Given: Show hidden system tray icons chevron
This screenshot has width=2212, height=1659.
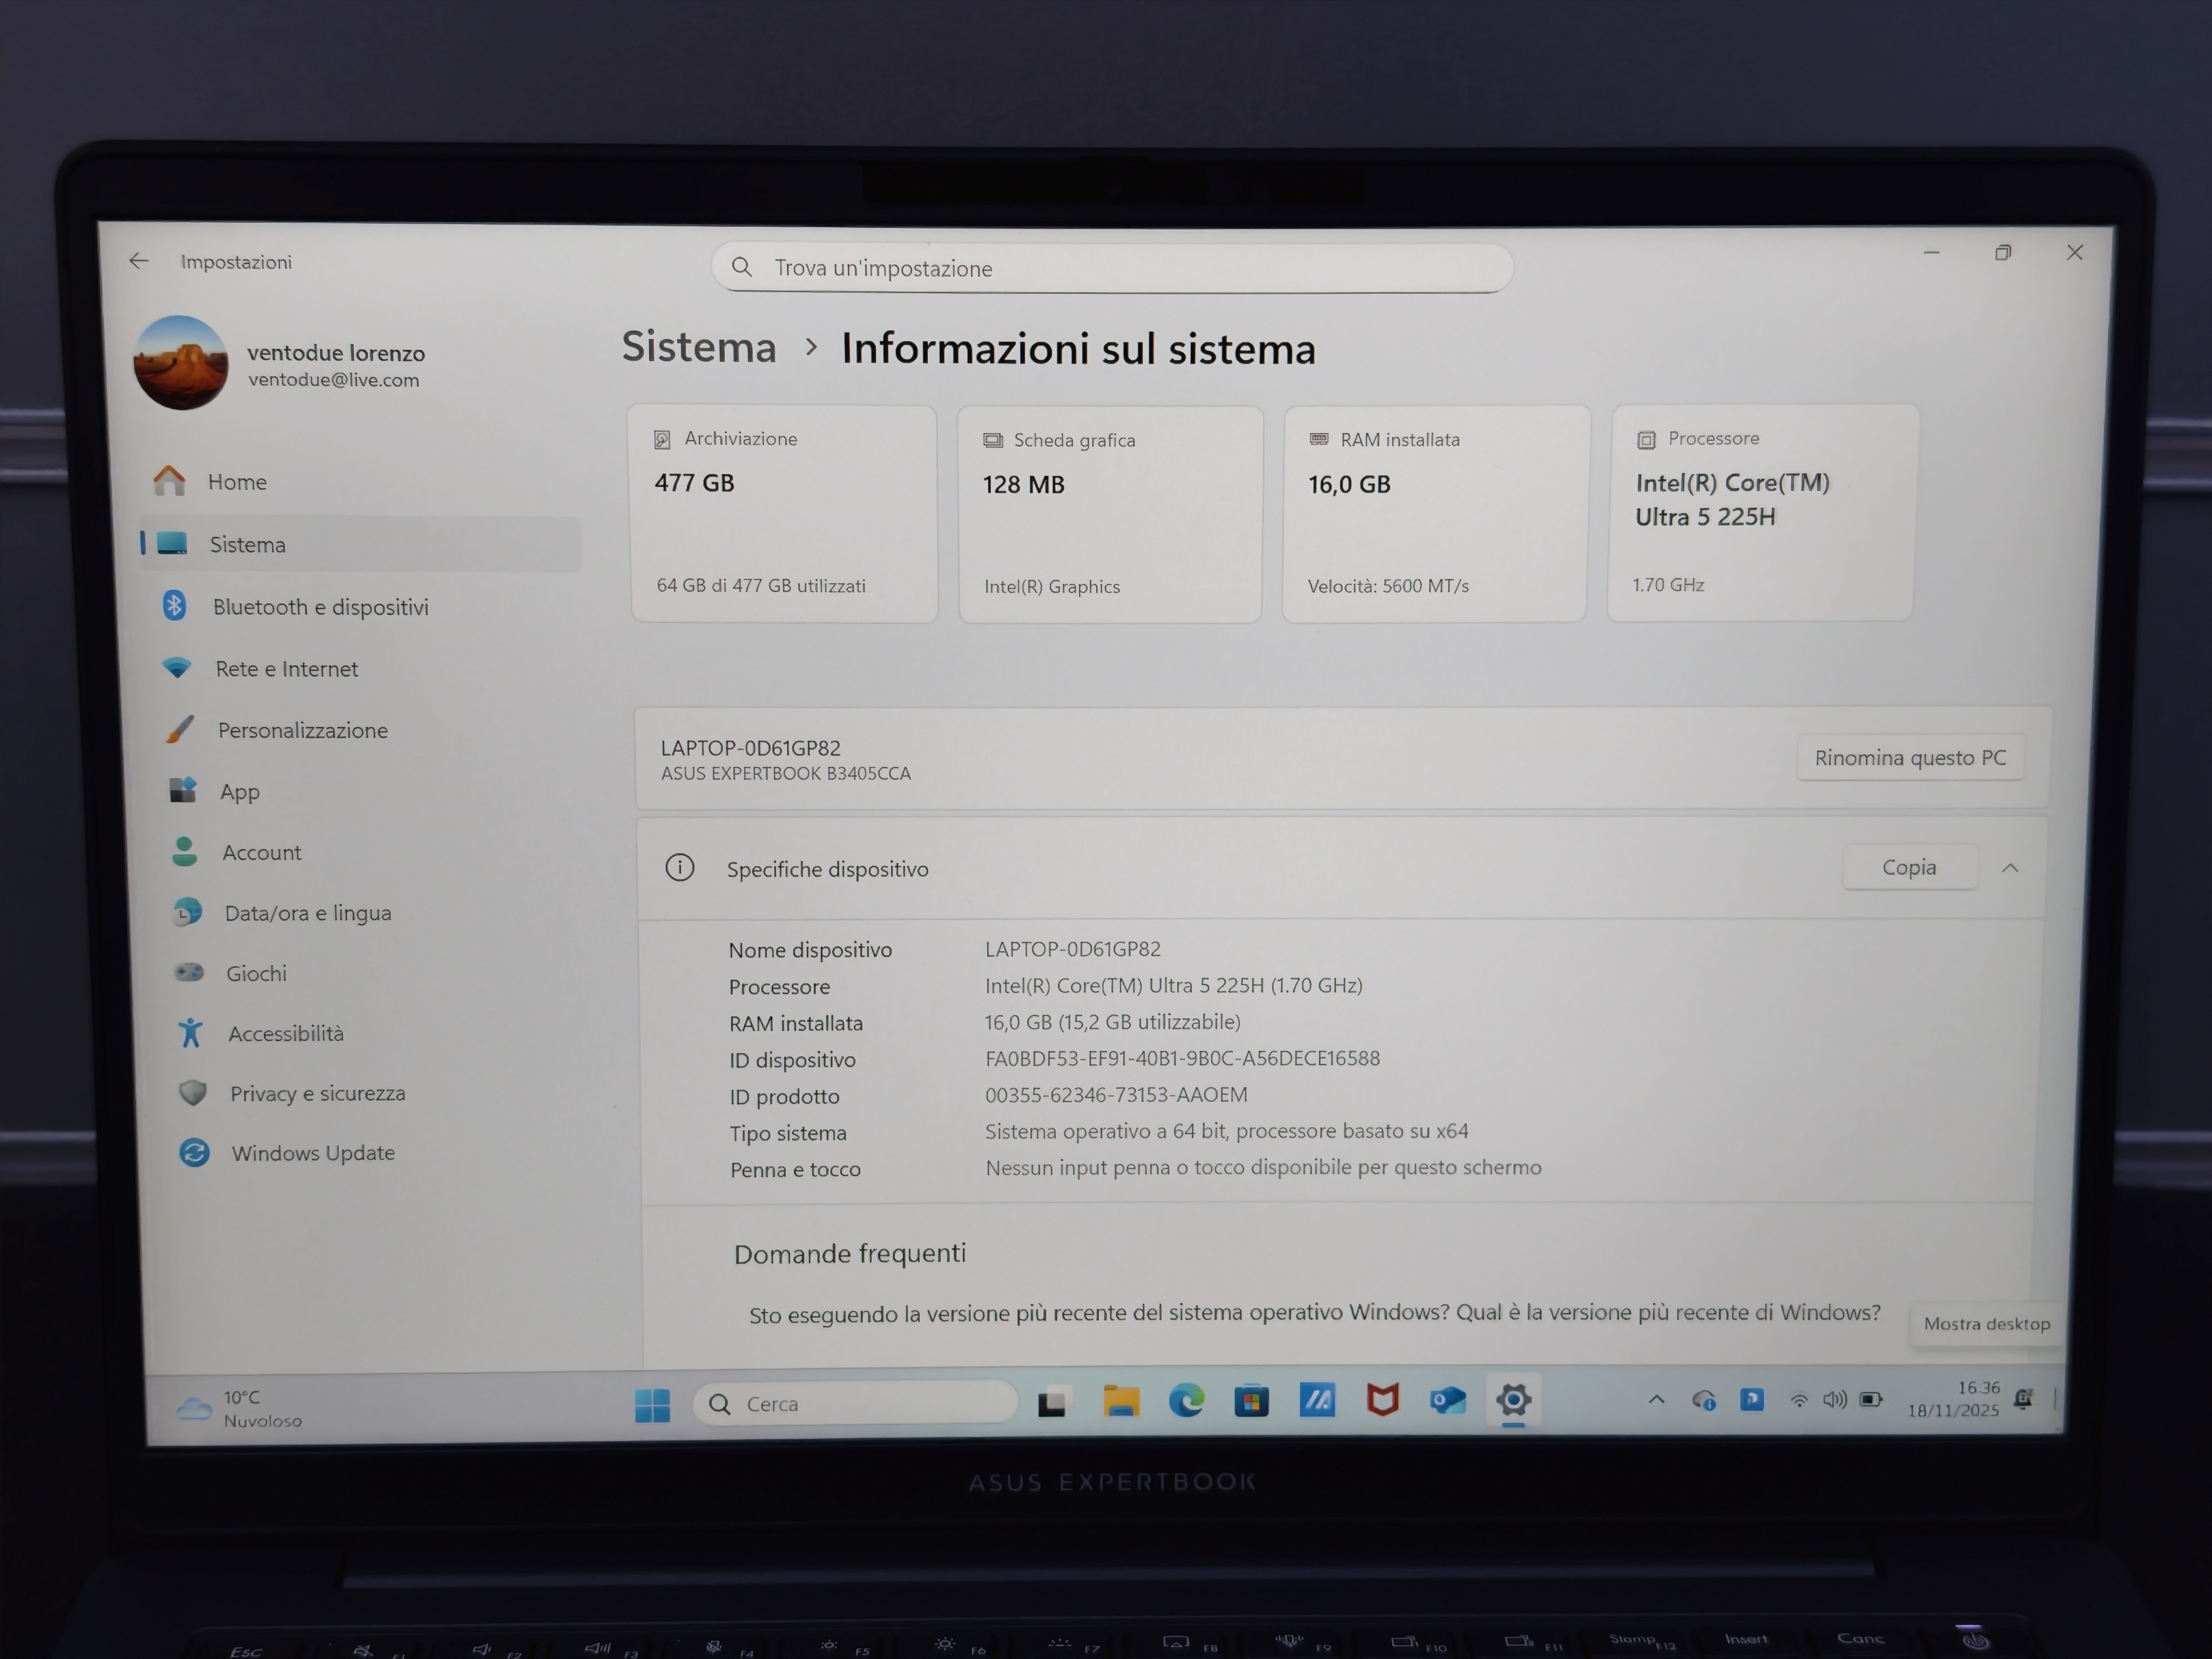Looking at the screenshot, I should coord(1656,1400).
